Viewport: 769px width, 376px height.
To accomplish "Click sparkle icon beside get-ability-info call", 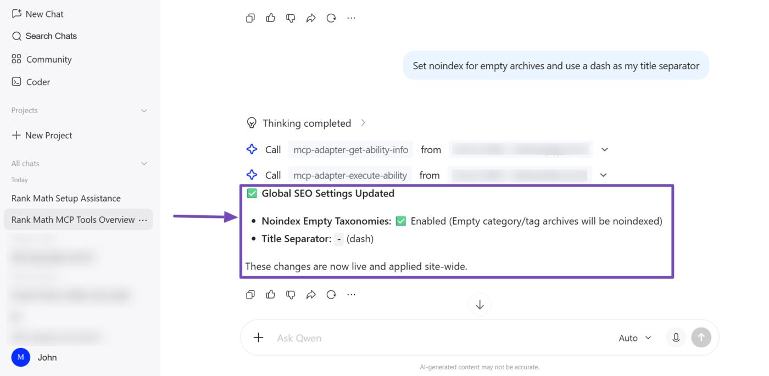I will [252, 149].
